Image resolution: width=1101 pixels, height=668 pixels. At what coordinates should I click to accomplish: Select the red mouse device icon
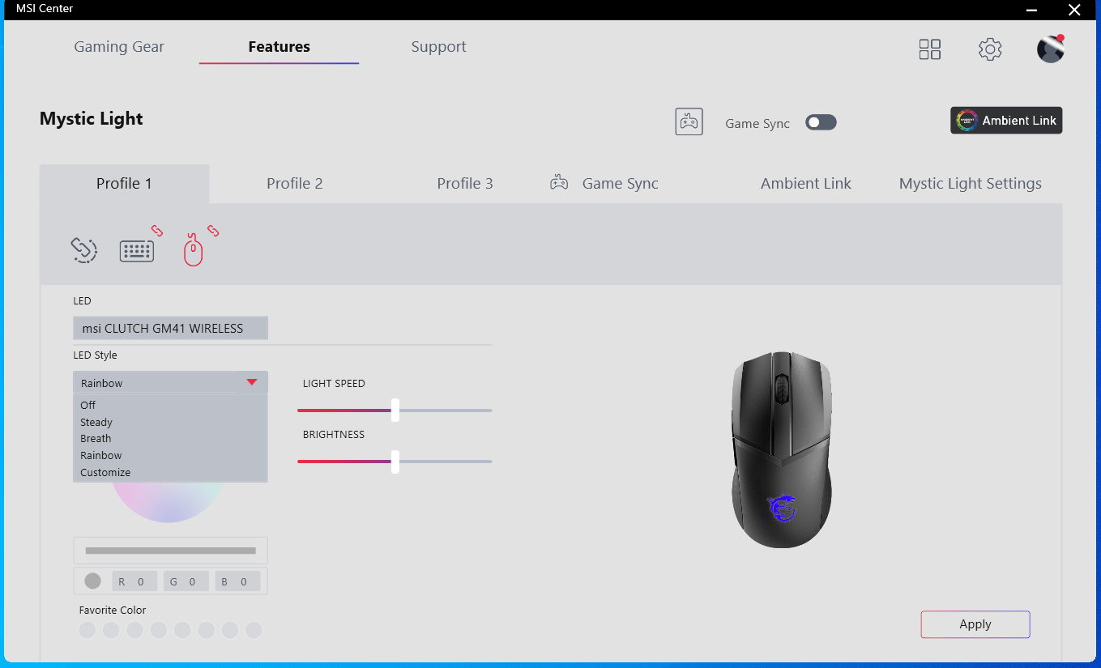click(x=193, y=250)
